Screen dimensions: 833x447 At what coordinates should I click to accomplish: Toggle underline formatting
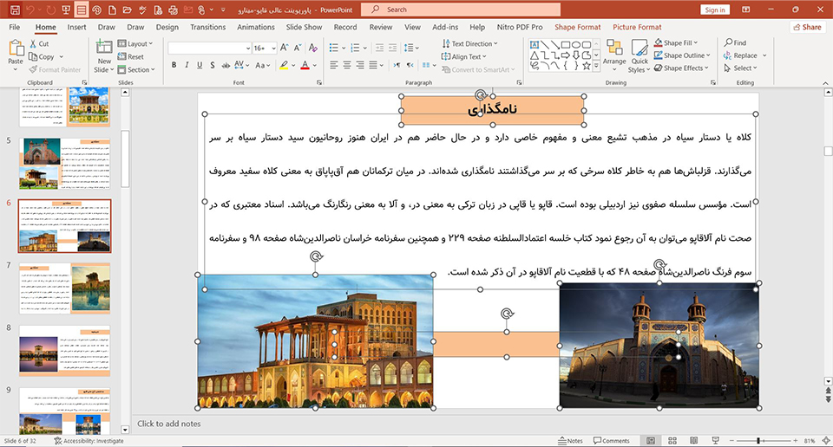coord(200,65)
